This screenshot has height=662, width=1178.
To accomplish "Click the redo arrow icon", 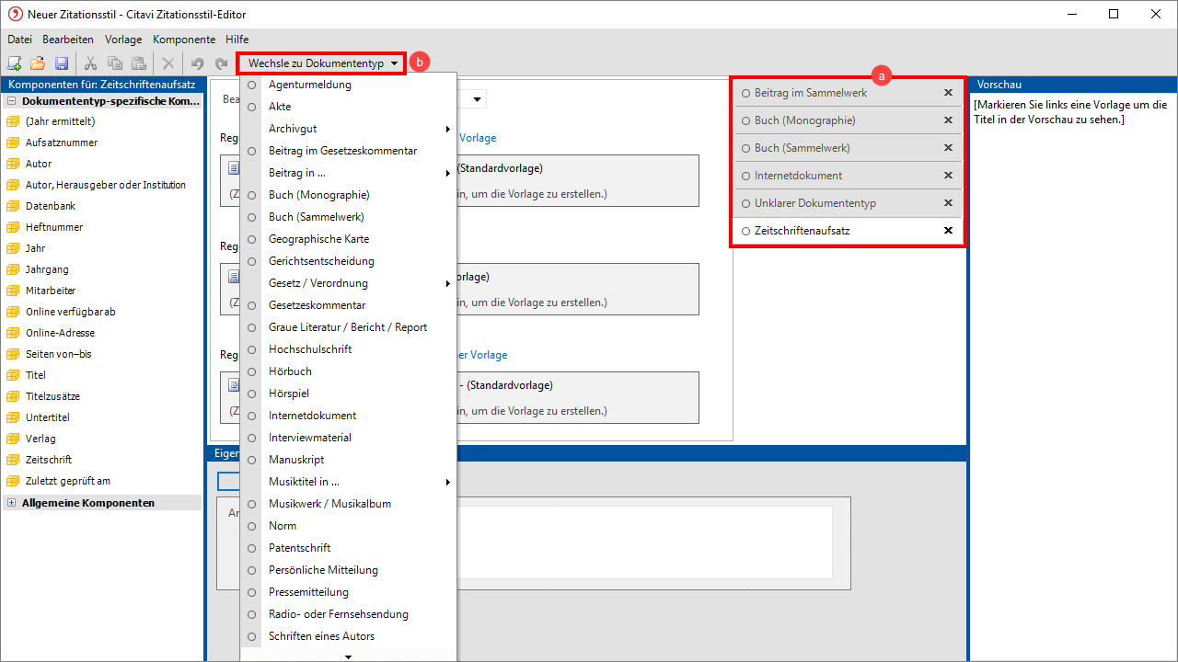I will [x=221, y=63].
